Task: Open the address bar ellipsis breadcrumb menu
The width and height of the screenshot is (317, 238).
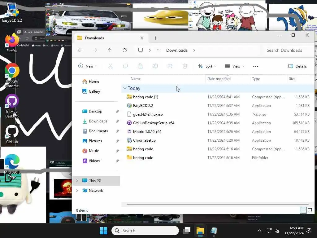Action: coord(159,50)
